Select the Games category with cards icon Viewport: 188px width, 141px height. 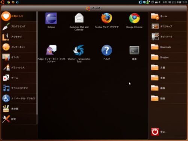[19, 78]
